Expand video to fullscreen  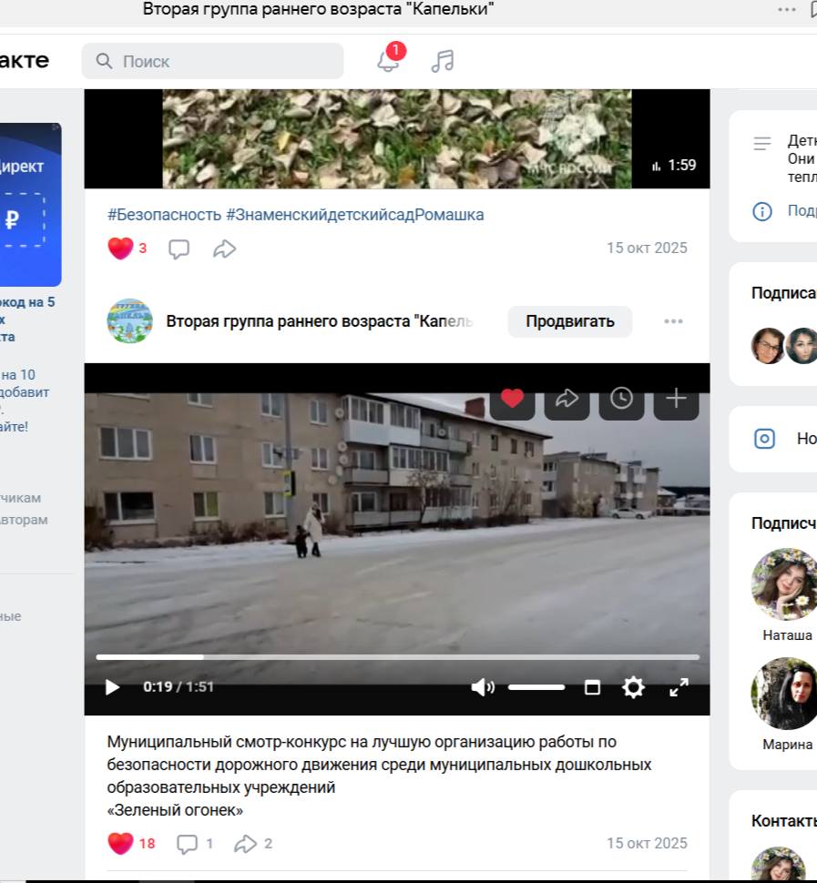tap(679, 687)
